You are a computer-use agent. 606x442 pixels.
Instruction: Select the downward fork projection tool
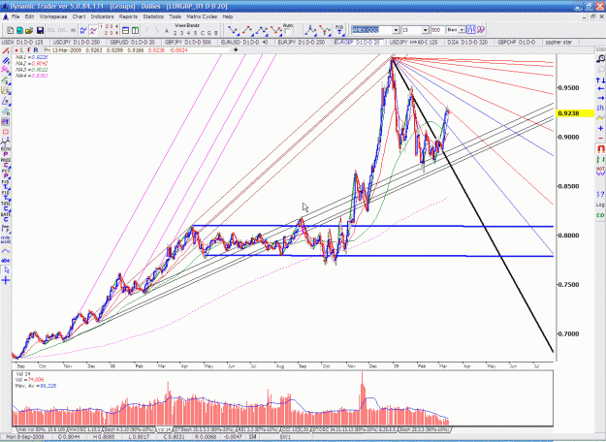click(x=325, y=30)
